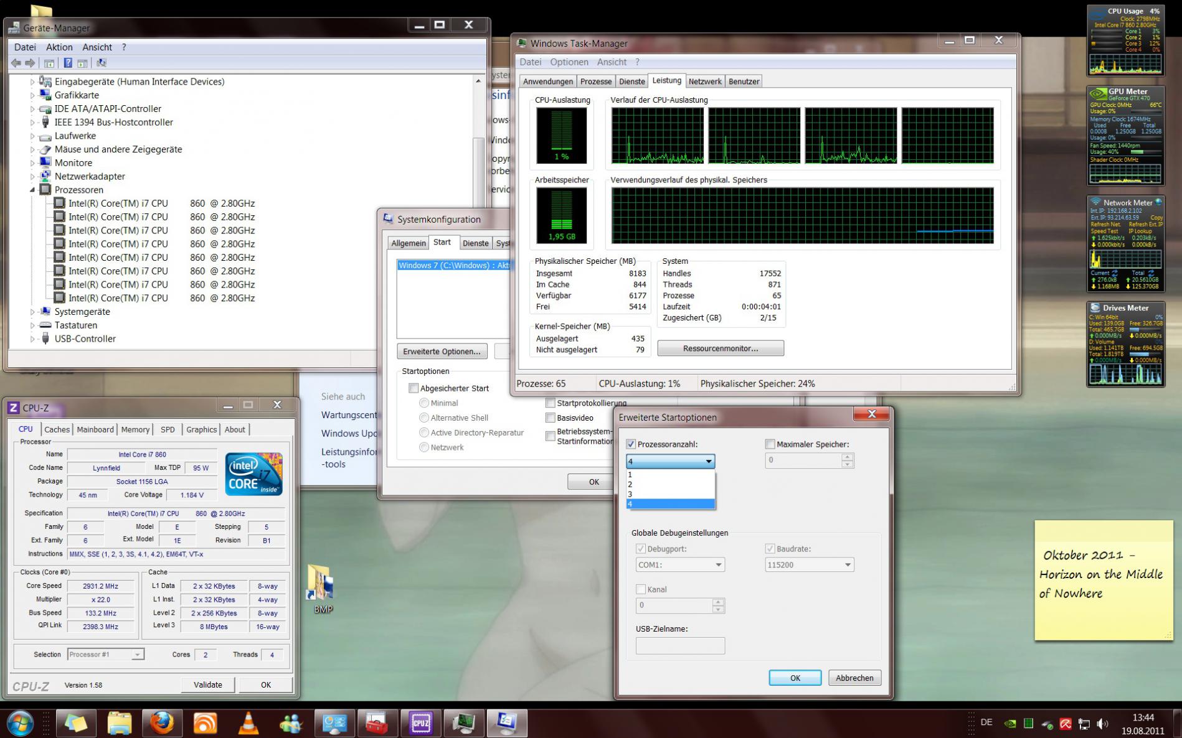
Task: Enable the Basisvideo checkbox
Action: click(x=551, y=418)
